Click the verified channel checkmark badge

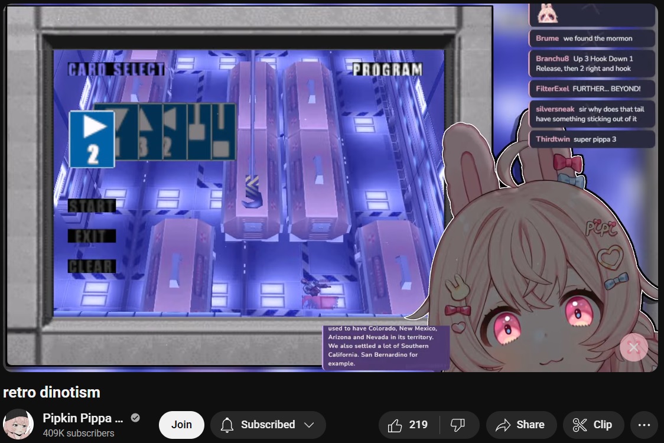[x=135, y=418]
